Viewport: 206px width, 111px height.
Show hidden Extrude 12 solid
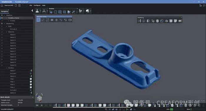pos(2,29)
